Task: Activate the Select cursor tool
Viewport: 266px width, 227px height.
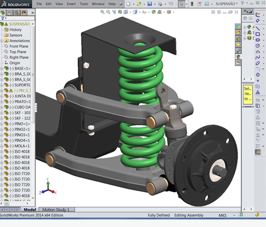Action: (181, 4)
